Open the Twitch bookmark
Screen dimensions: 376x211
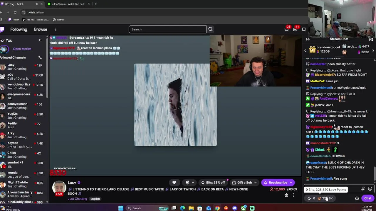tap(14, 20)
